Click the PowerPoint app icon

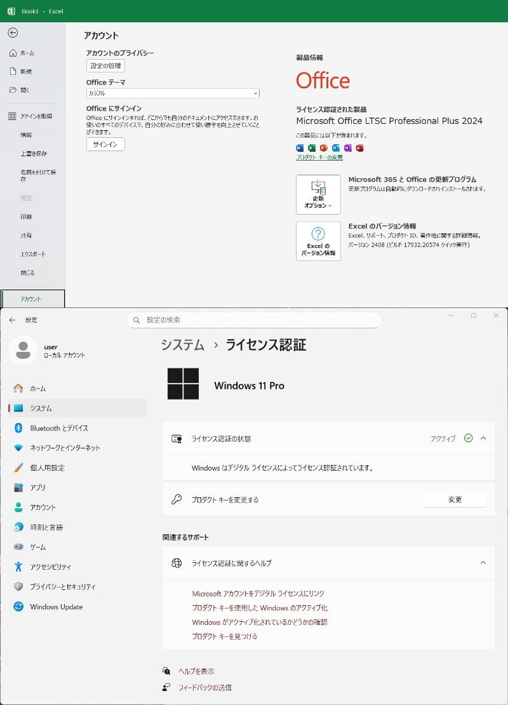coord(324,148)
